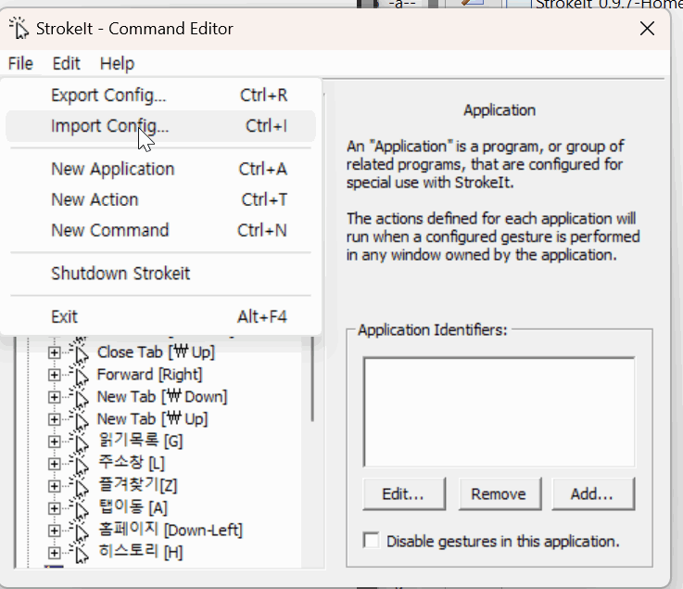Click the gesture icon next to Forward [Right]
Screen dimensions: 683x589
tap(80, 375)
